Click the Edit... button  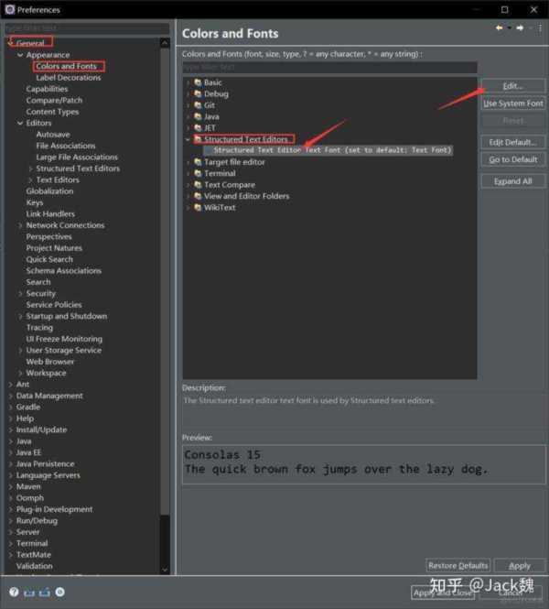tap(513, 86)
